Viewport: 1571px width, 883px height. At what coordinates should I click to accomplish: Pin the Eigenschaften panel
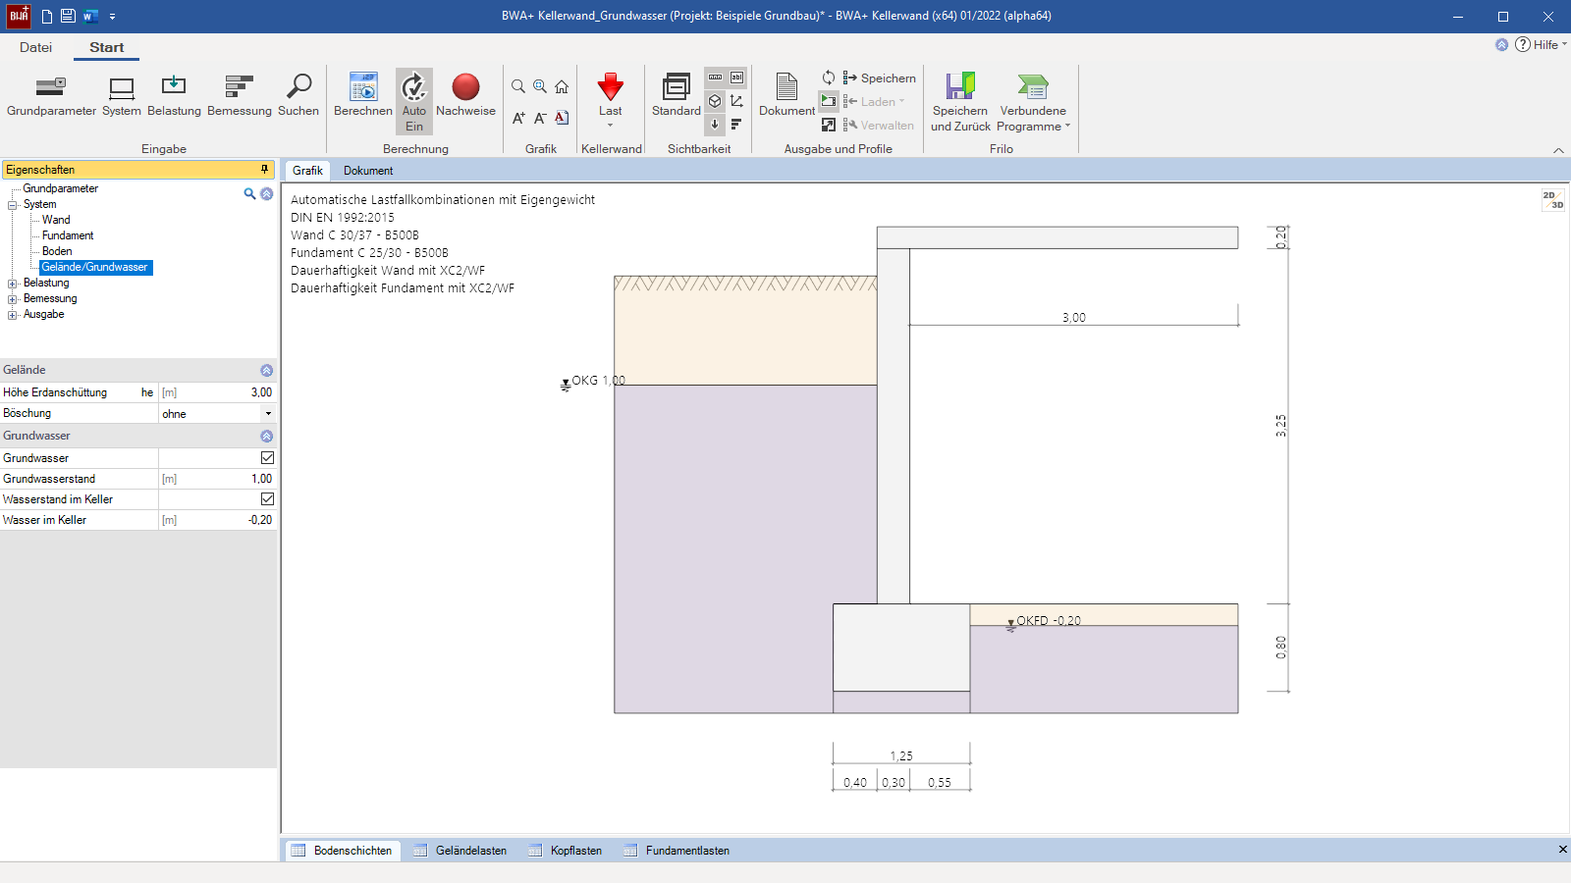(264, 170)
